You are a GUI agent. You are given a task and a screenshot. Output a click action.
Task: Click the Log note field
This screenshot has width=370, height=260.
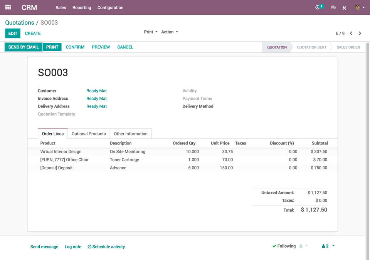click(73, 247)
